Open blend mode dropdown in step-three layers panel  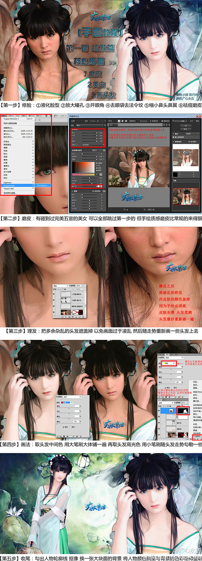coord(61,286)
